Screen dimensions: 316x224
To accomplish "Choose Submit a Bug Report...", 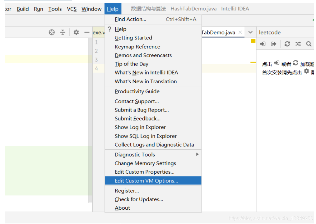I will 153,110.
